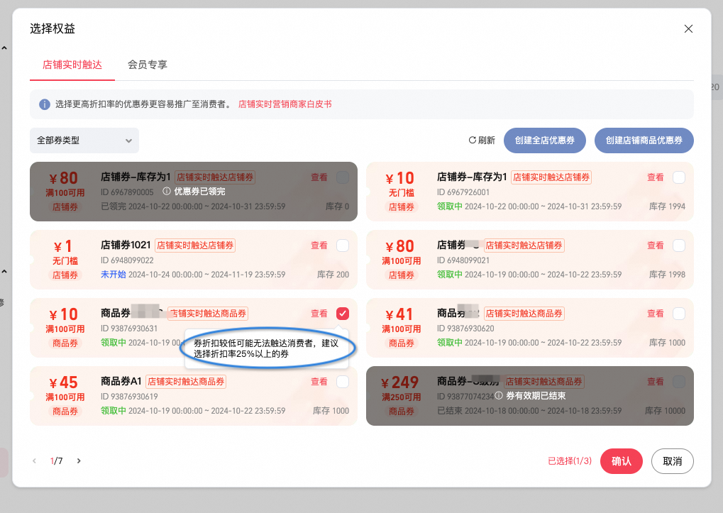Click the info icon beside 优惠券已领完
Viewport: 723px width, 513px height.
167,191
